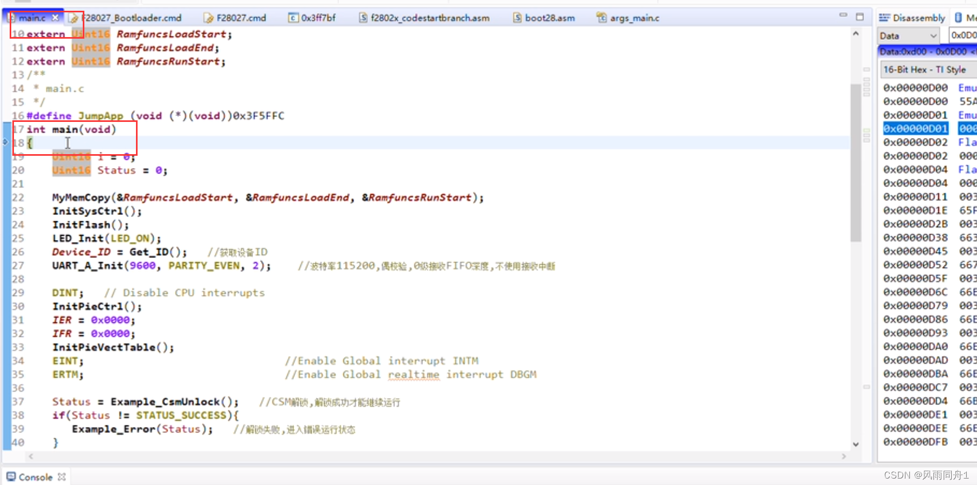This screenshot has height=485, width=977.
Task: Click the ERTM statement
Action: (68, 374)
